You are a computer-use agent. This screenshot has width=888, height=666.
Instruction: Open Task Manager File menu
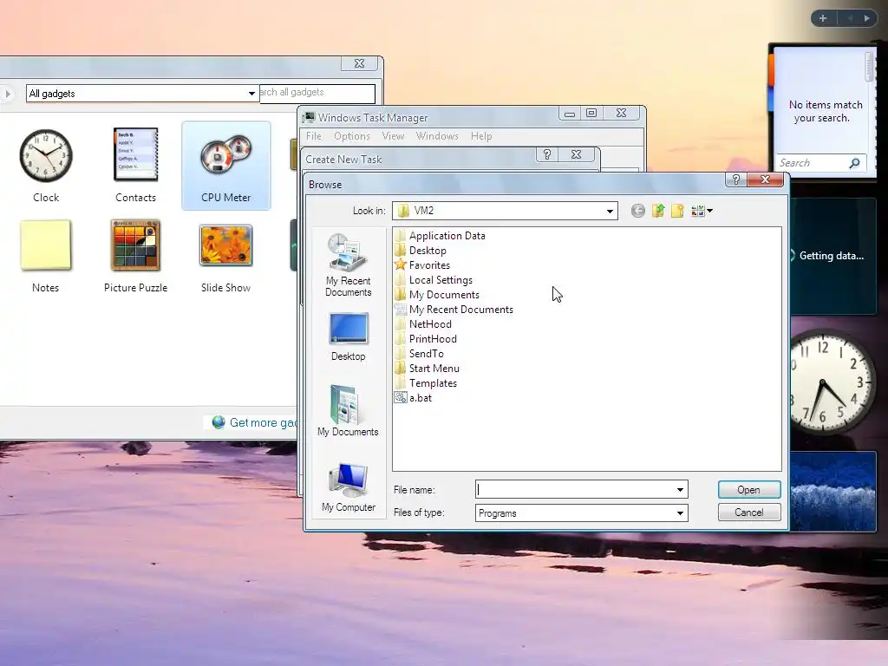click(313, 136)
